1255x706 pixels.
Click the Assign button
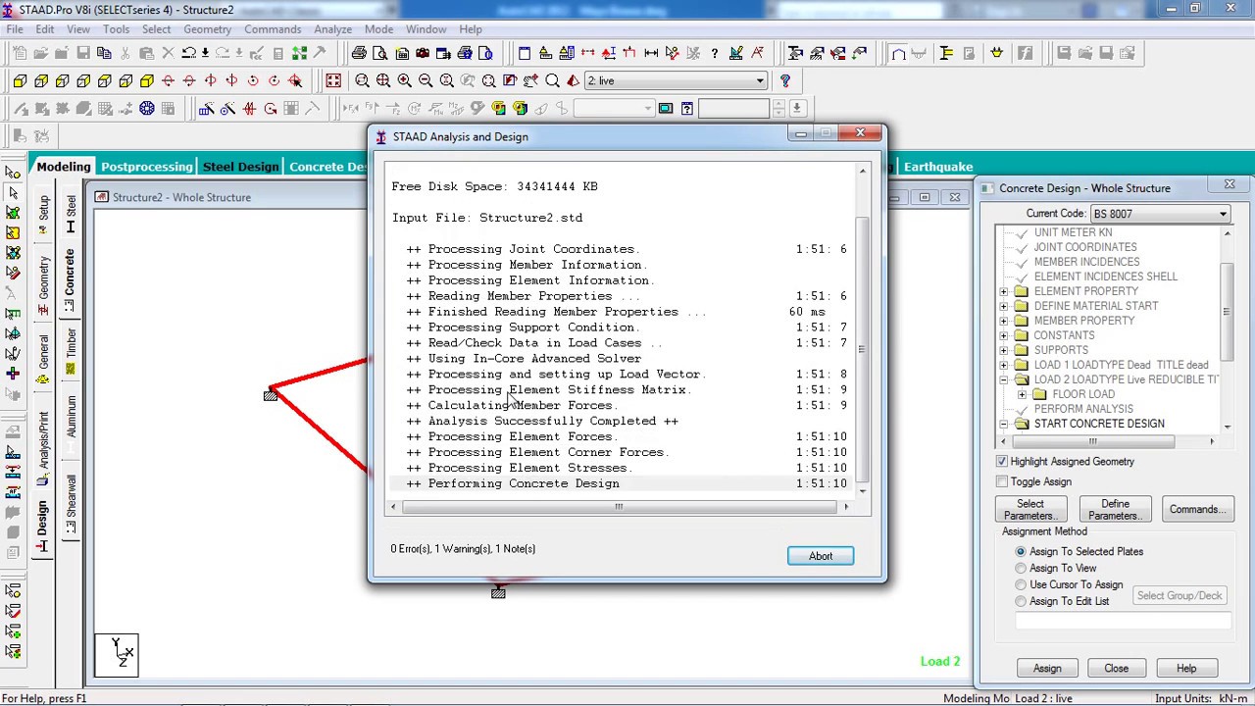pos(1047,669)
